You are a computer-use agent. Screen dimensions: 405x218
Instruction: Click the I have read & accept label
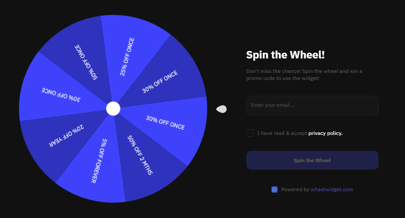[x=282, y=133]
